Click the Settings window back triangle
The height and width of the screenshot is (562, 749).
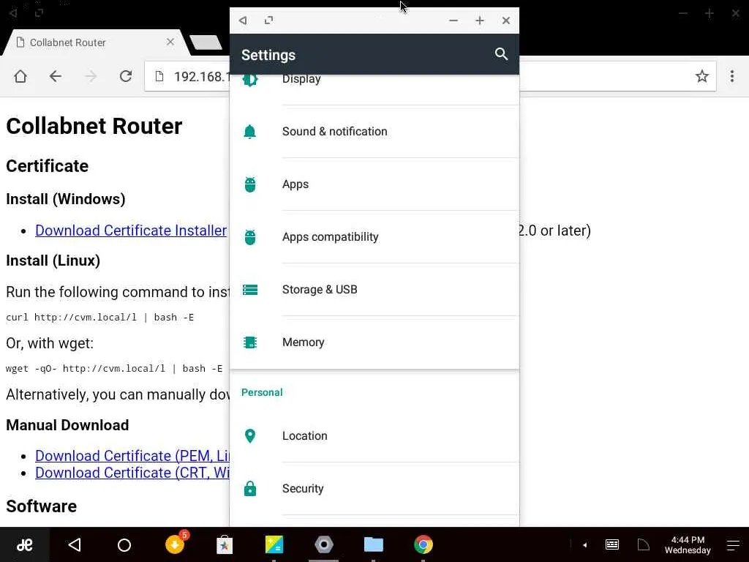click(243, 20)
